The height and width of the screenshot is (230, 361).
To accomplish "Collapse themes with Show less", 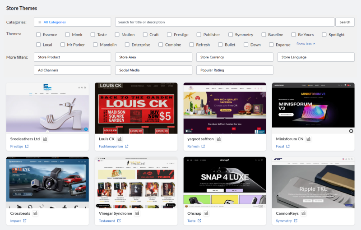I will pyautogui.click(x=306, y=44).
